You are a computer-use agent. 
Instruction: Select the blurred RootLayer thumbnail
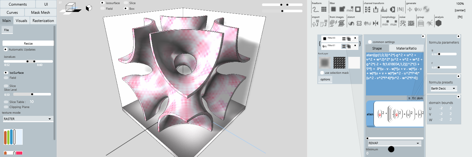(x=324, y=62)
